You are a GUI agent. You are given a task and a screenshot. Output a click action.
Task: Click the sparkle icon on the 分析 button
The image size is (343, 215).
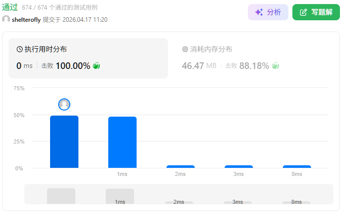(x=259, y=12)
